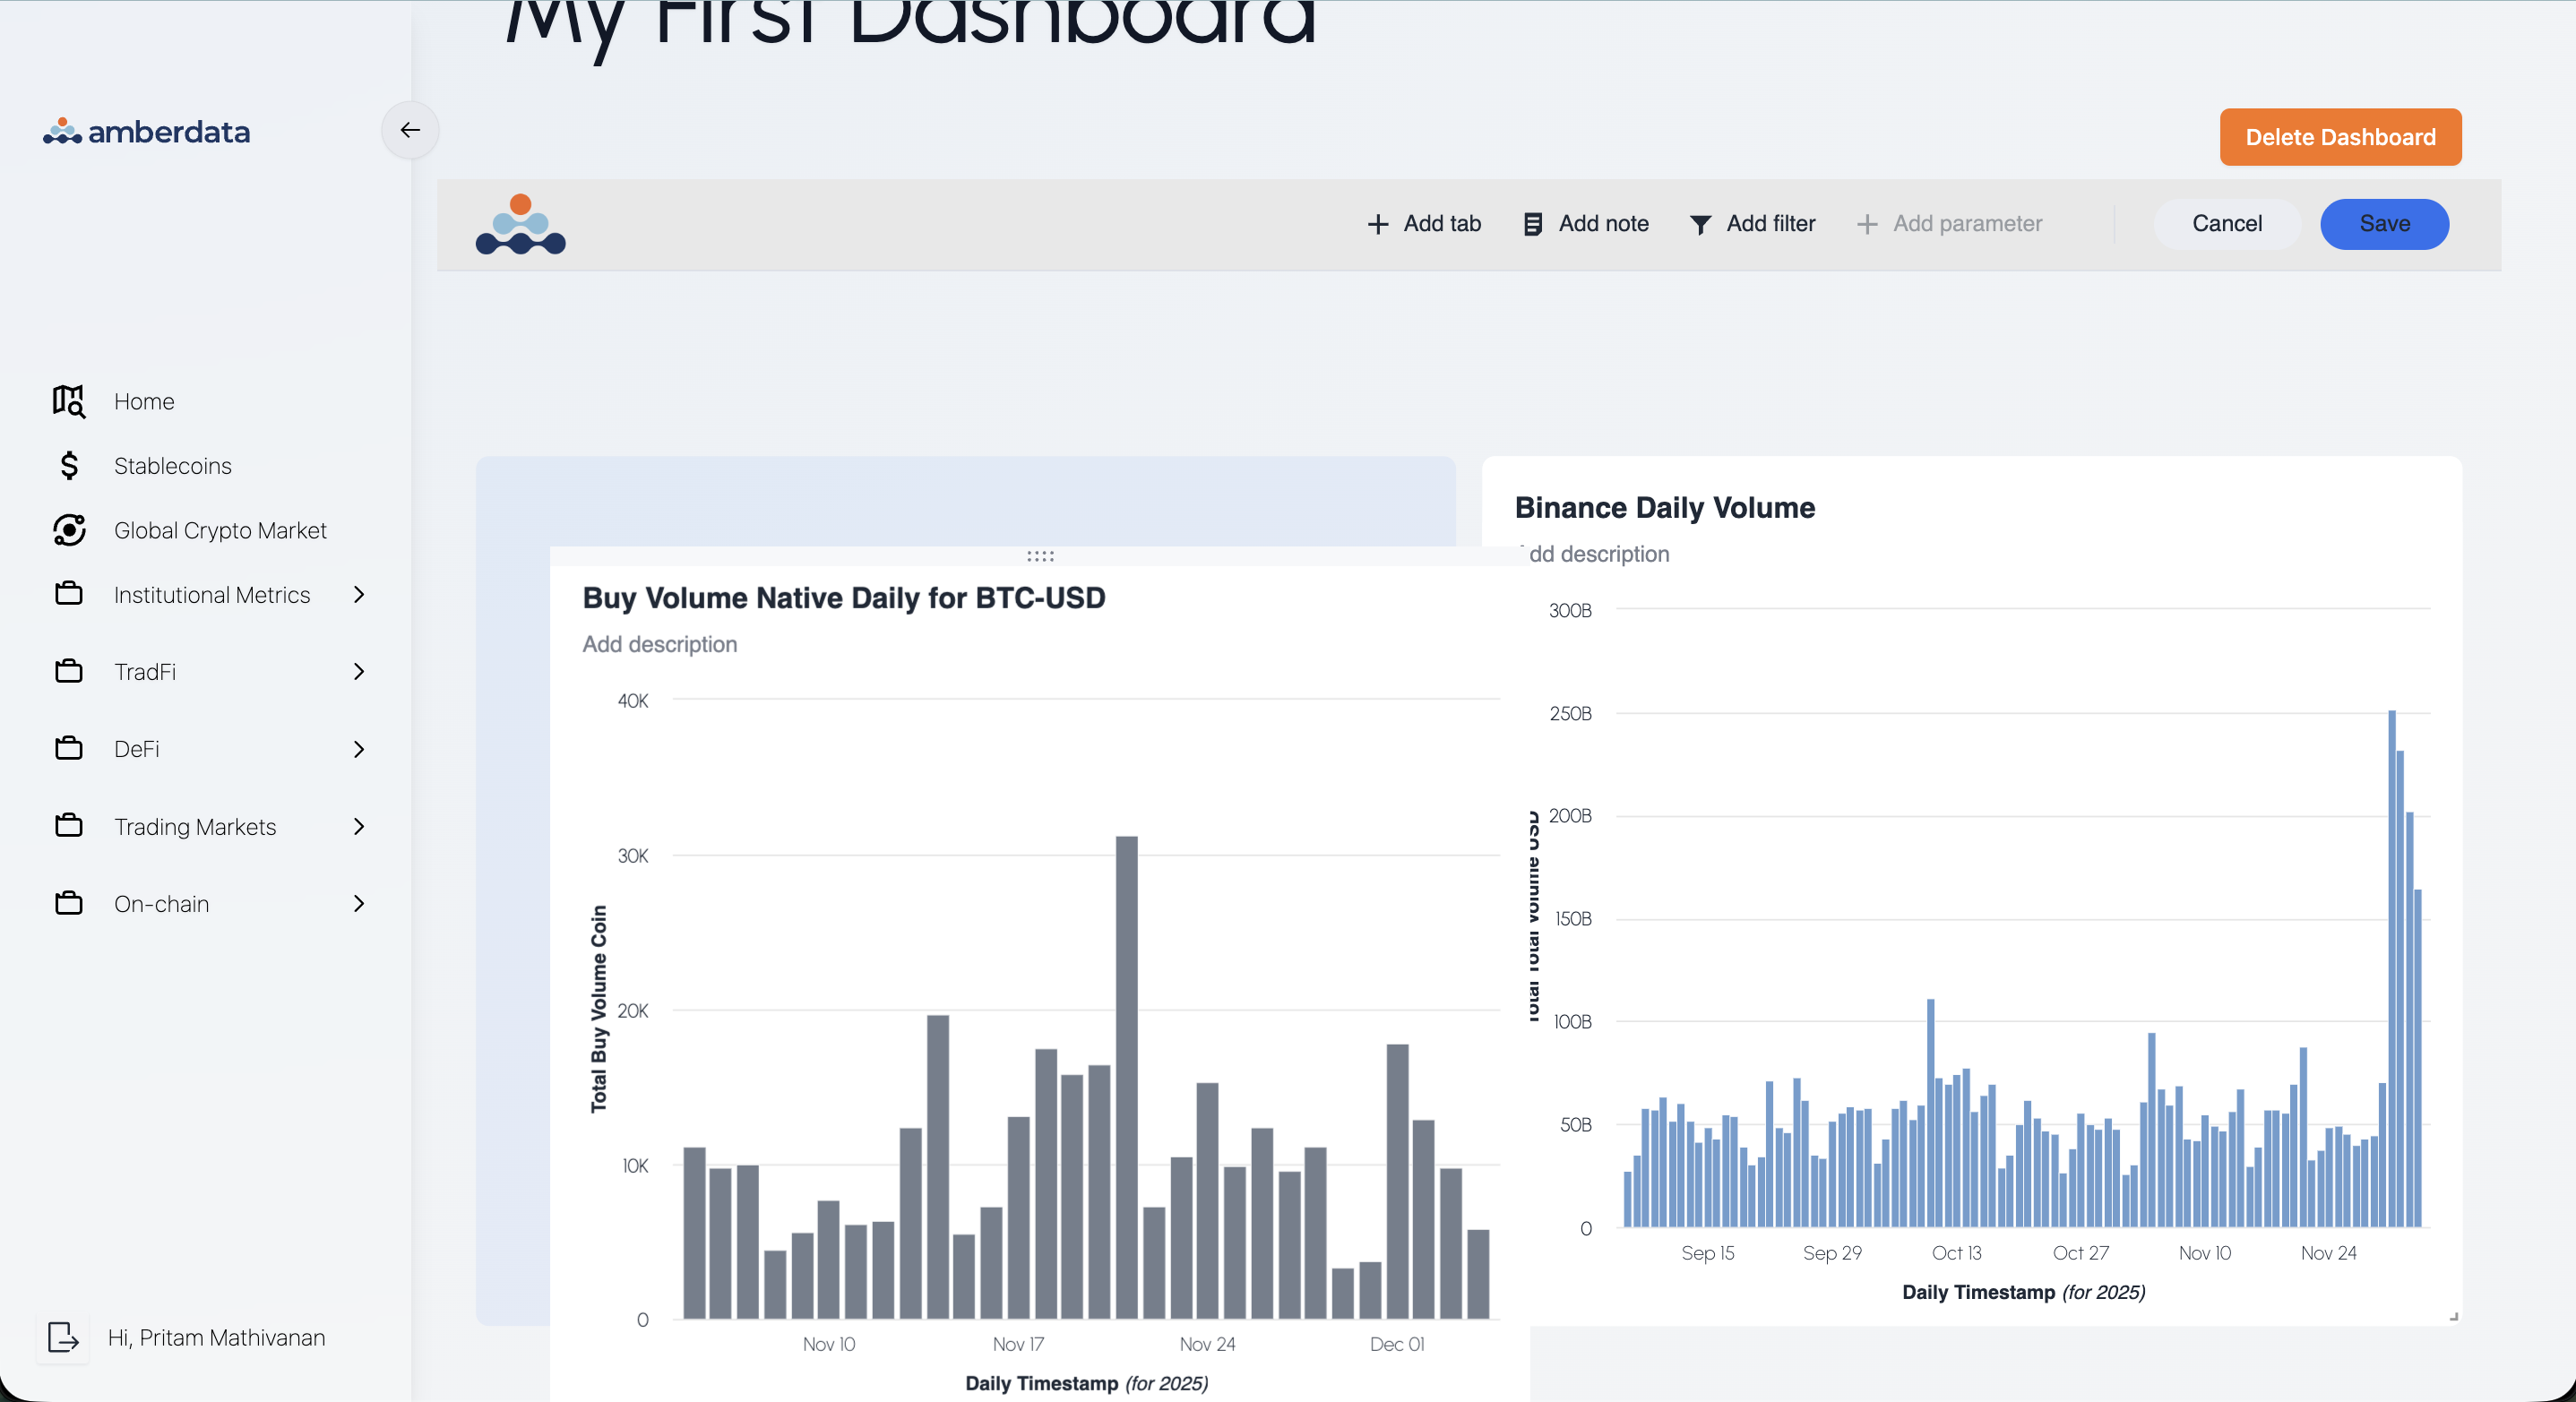Expand the Trading Markets chevron

359,826
